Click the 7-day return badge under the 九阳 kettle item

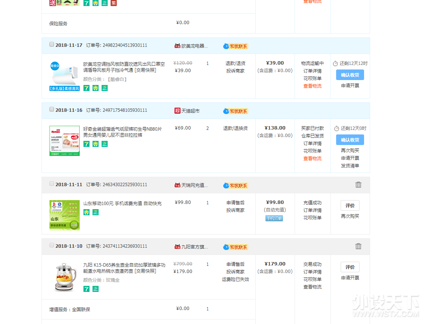point(86,289)
